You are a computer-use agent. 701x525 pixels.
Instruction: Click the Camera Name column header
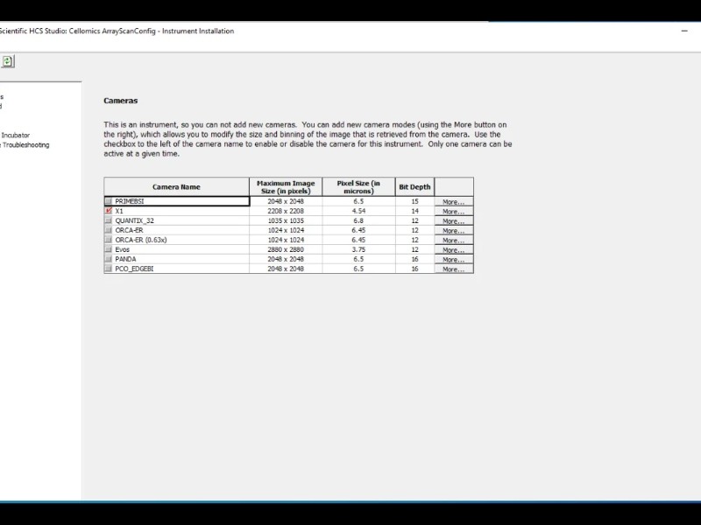tap(177, 186)
